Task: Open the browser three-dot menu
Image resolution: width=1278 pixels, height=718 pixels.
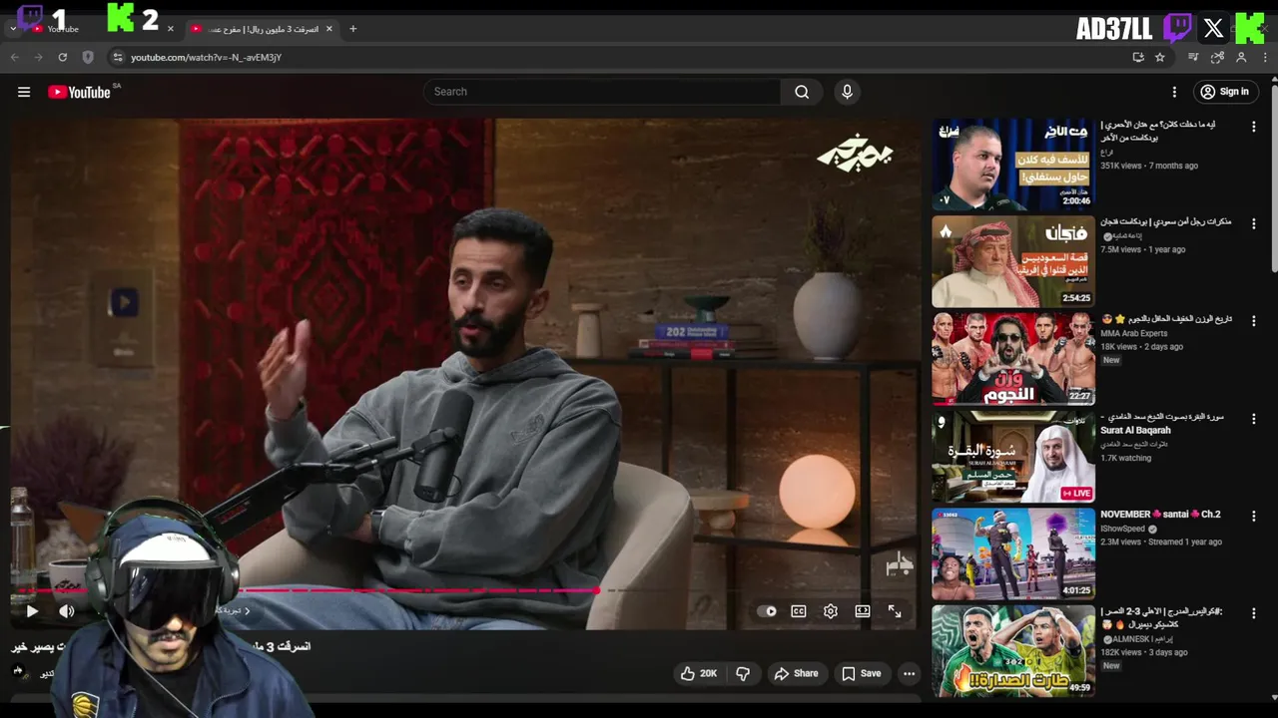Action: 1265,57
